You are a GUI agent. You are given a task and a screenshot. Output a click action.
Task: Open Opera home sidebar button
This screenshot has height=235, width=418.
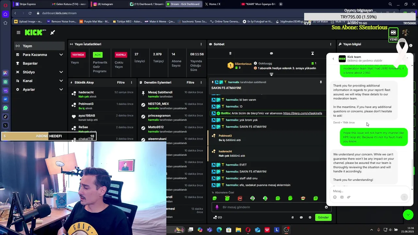pyautogui.click(x=5, y=14)
